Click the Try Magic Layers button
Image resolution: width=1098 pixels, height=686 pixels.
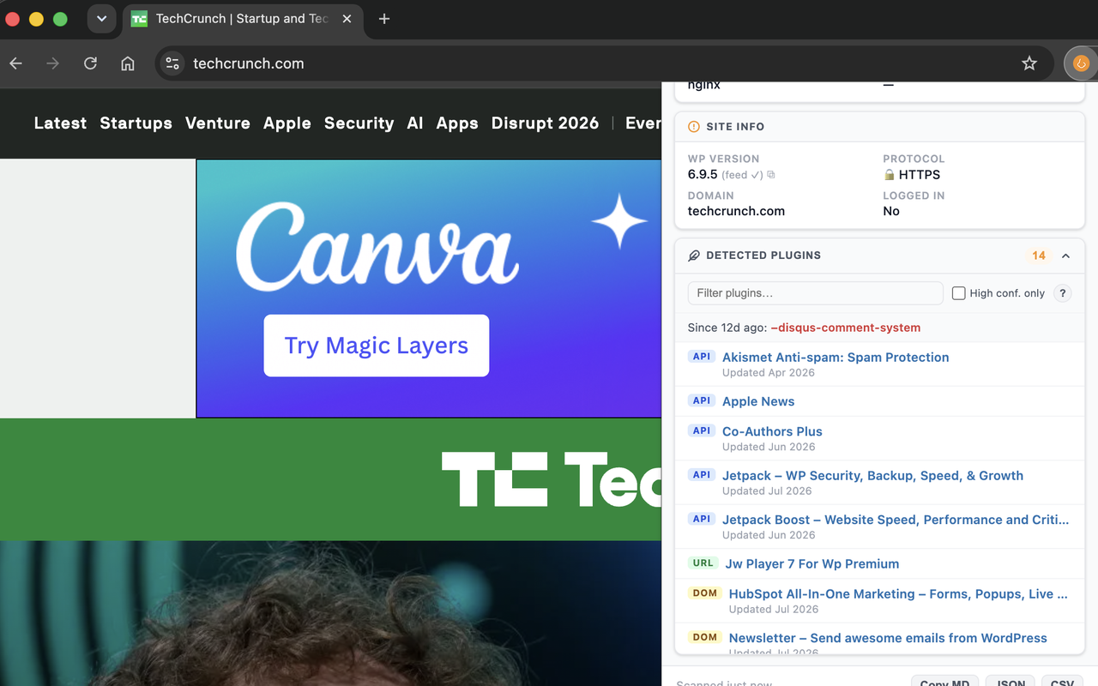pyautogui.click(x=377, y=346)
